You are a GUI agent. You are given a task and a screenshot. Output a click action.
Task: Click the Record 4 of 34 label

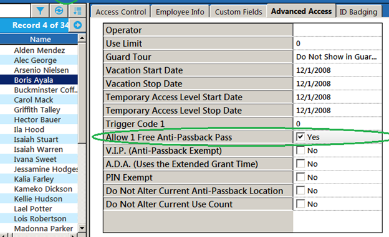pos(41,25)
